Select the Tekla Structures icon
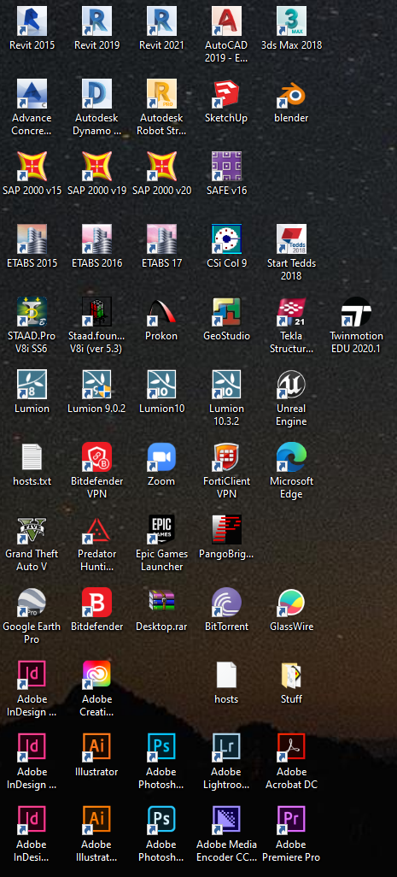 pos(291,312)
